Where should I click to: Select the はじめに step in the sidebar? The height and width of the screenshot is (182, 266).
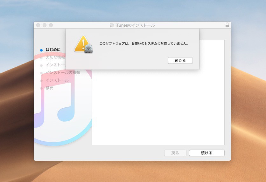(53, 50)
